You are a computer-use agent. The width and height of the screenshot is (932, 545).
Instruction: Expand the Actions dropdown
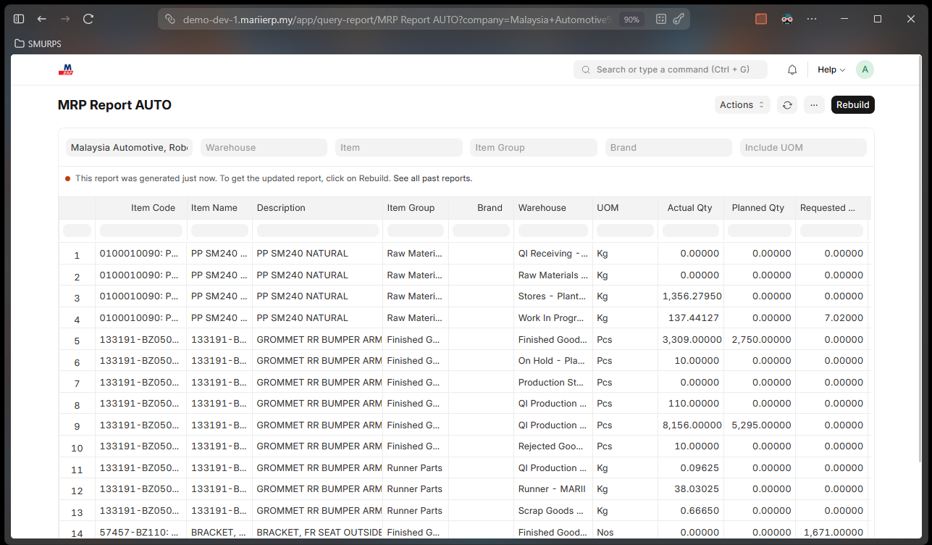[742, 105]
